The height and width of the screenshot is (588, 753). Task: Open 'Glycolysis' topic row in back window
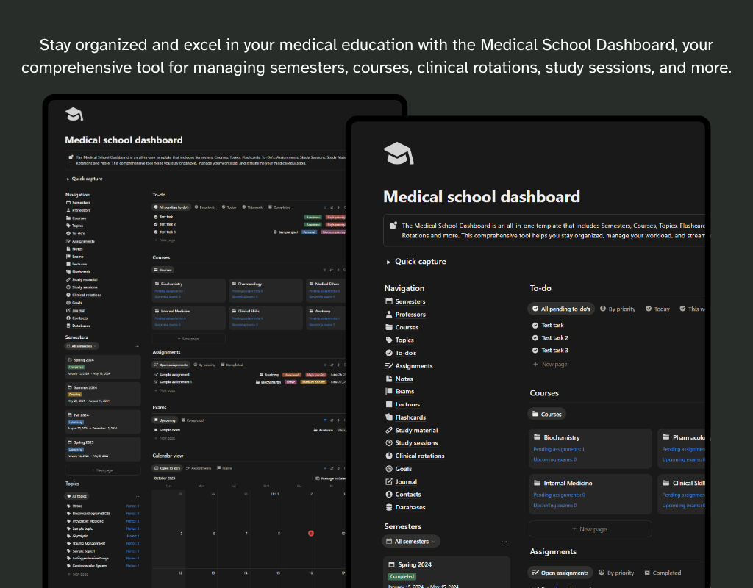tap(103, 536)
